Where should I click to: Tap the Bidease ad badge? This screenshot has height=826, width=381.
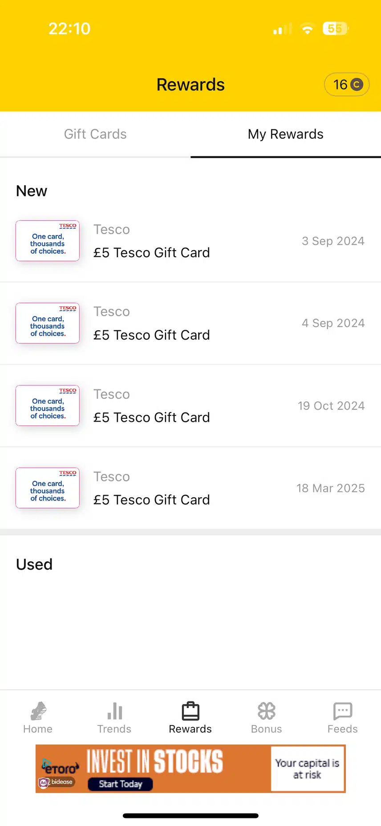pos(57,782)
